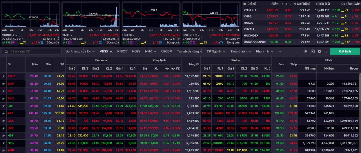Select VNXALL row in index table
The width and height of the screenshot is (361, 153).
tap(301, 29)
